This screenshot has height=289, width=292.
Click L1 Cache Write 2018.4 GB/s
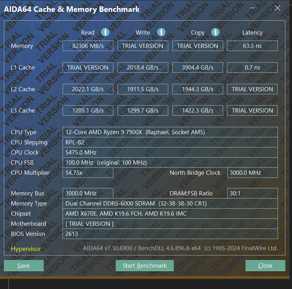pyautogui.click(x=143, y=67)
